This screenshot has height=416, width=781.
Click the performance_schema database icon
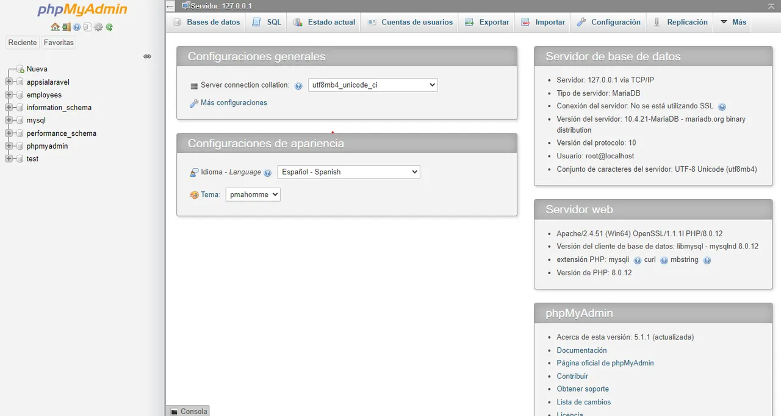pyautogui.click(x=20, y=133)
